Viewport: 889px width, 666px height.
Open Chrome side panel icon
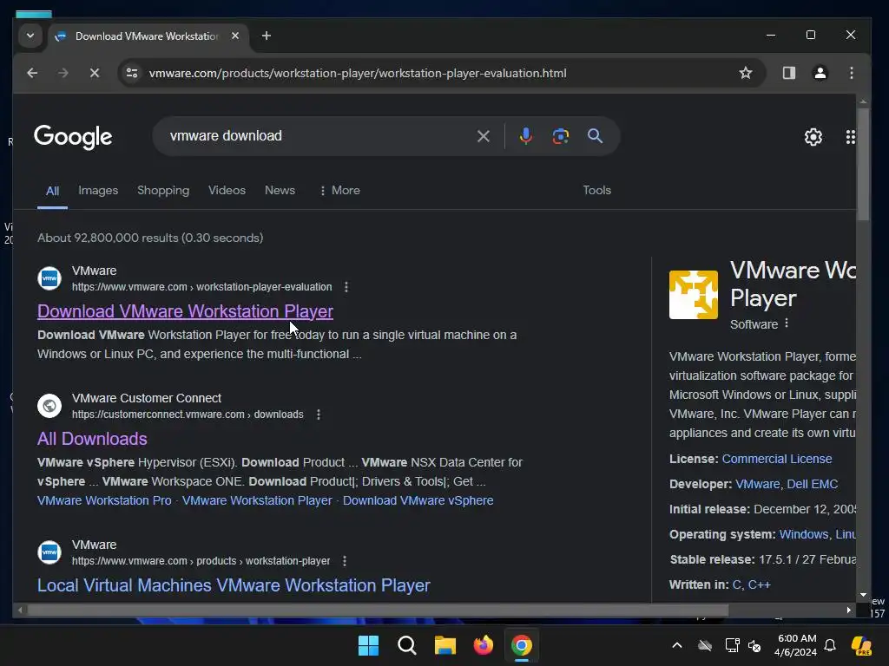[x=788, y=73]
